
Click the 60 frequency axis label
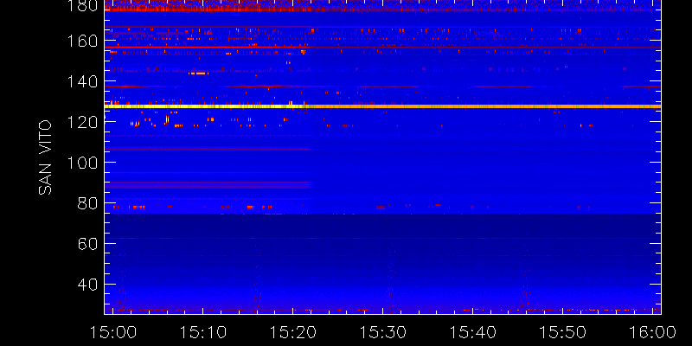87,244
